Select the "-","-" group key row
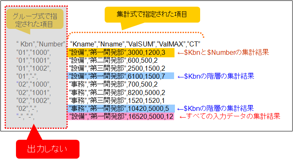Viewport: 296px width, 159px height. [26, 116]
